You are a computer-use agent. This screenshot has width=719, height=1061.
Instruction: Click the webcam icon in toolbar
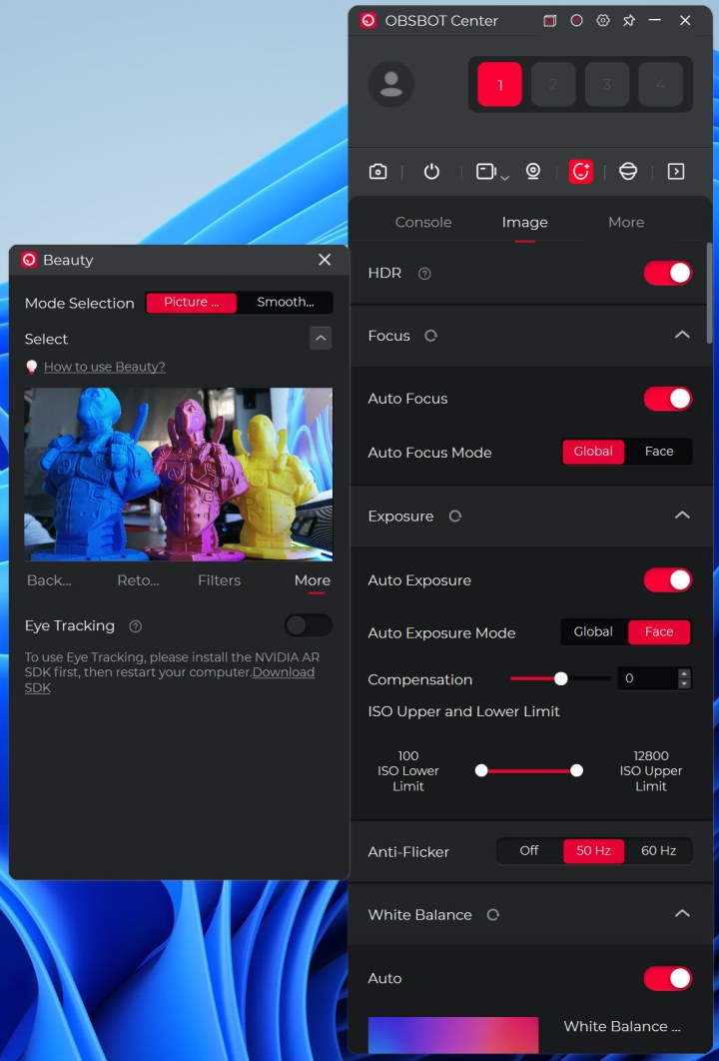tap(533, 172)
